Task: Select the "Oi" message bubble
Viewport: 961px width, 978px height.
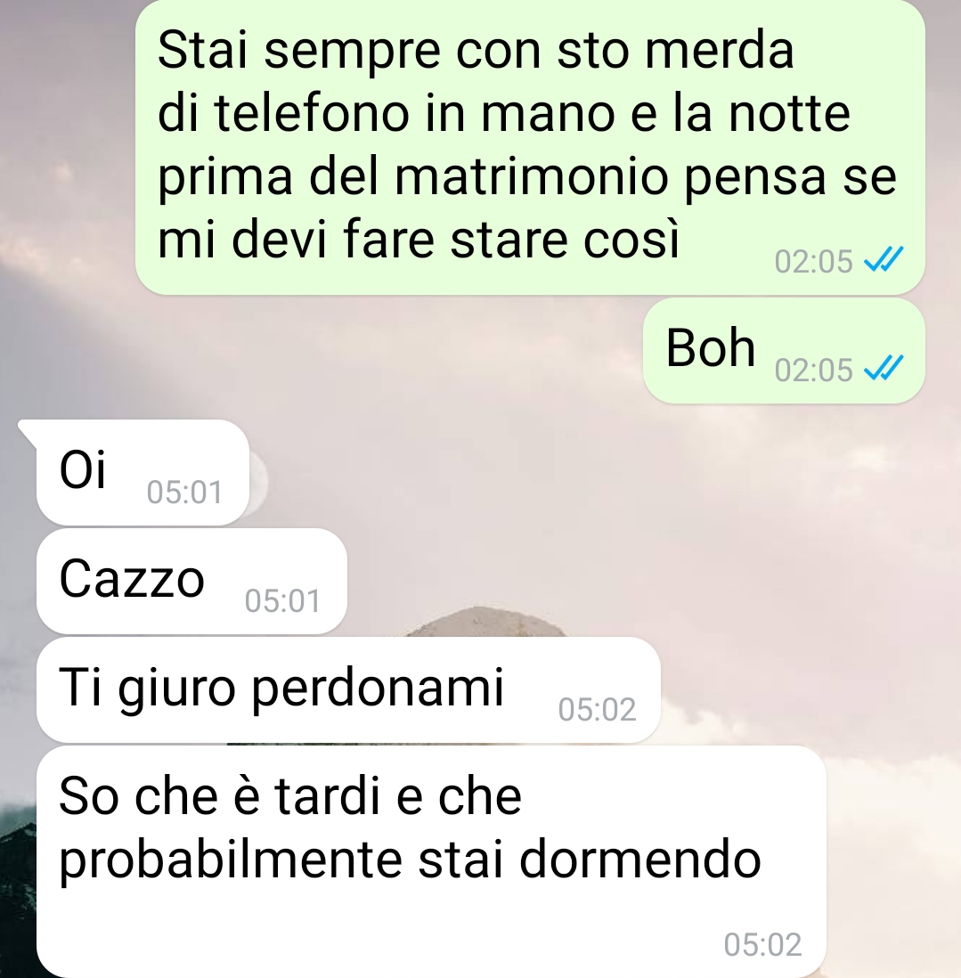Action: point(143,472)
